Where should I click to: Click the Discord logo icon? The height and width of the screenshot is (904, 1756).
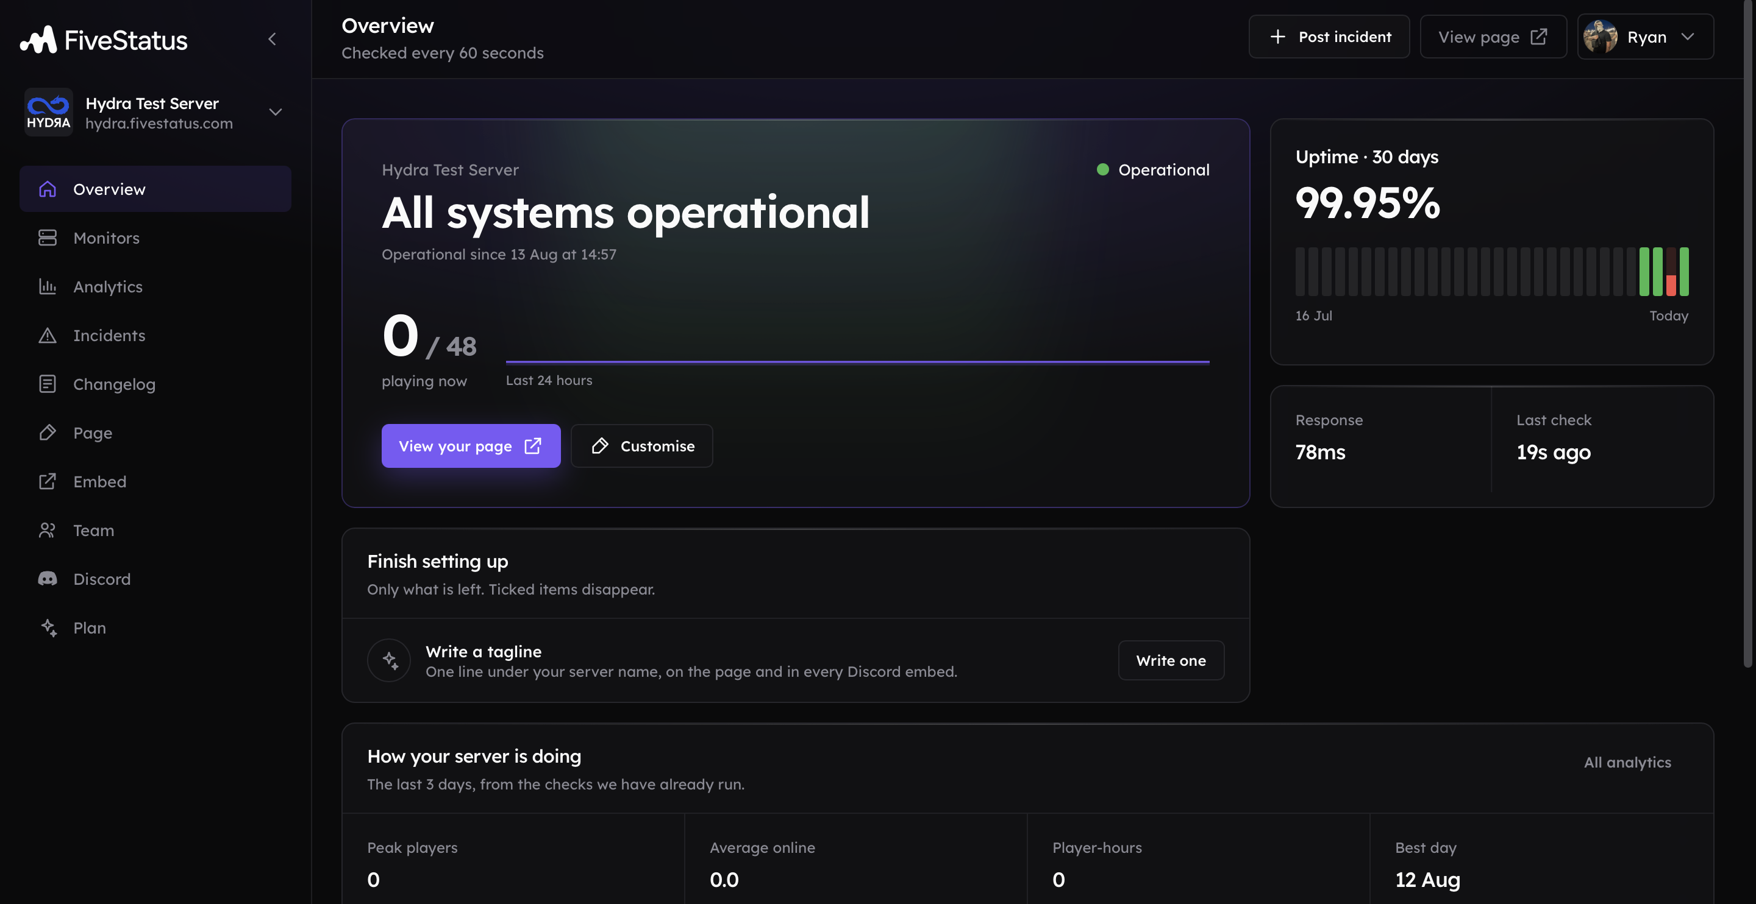(x=47, y=579)
